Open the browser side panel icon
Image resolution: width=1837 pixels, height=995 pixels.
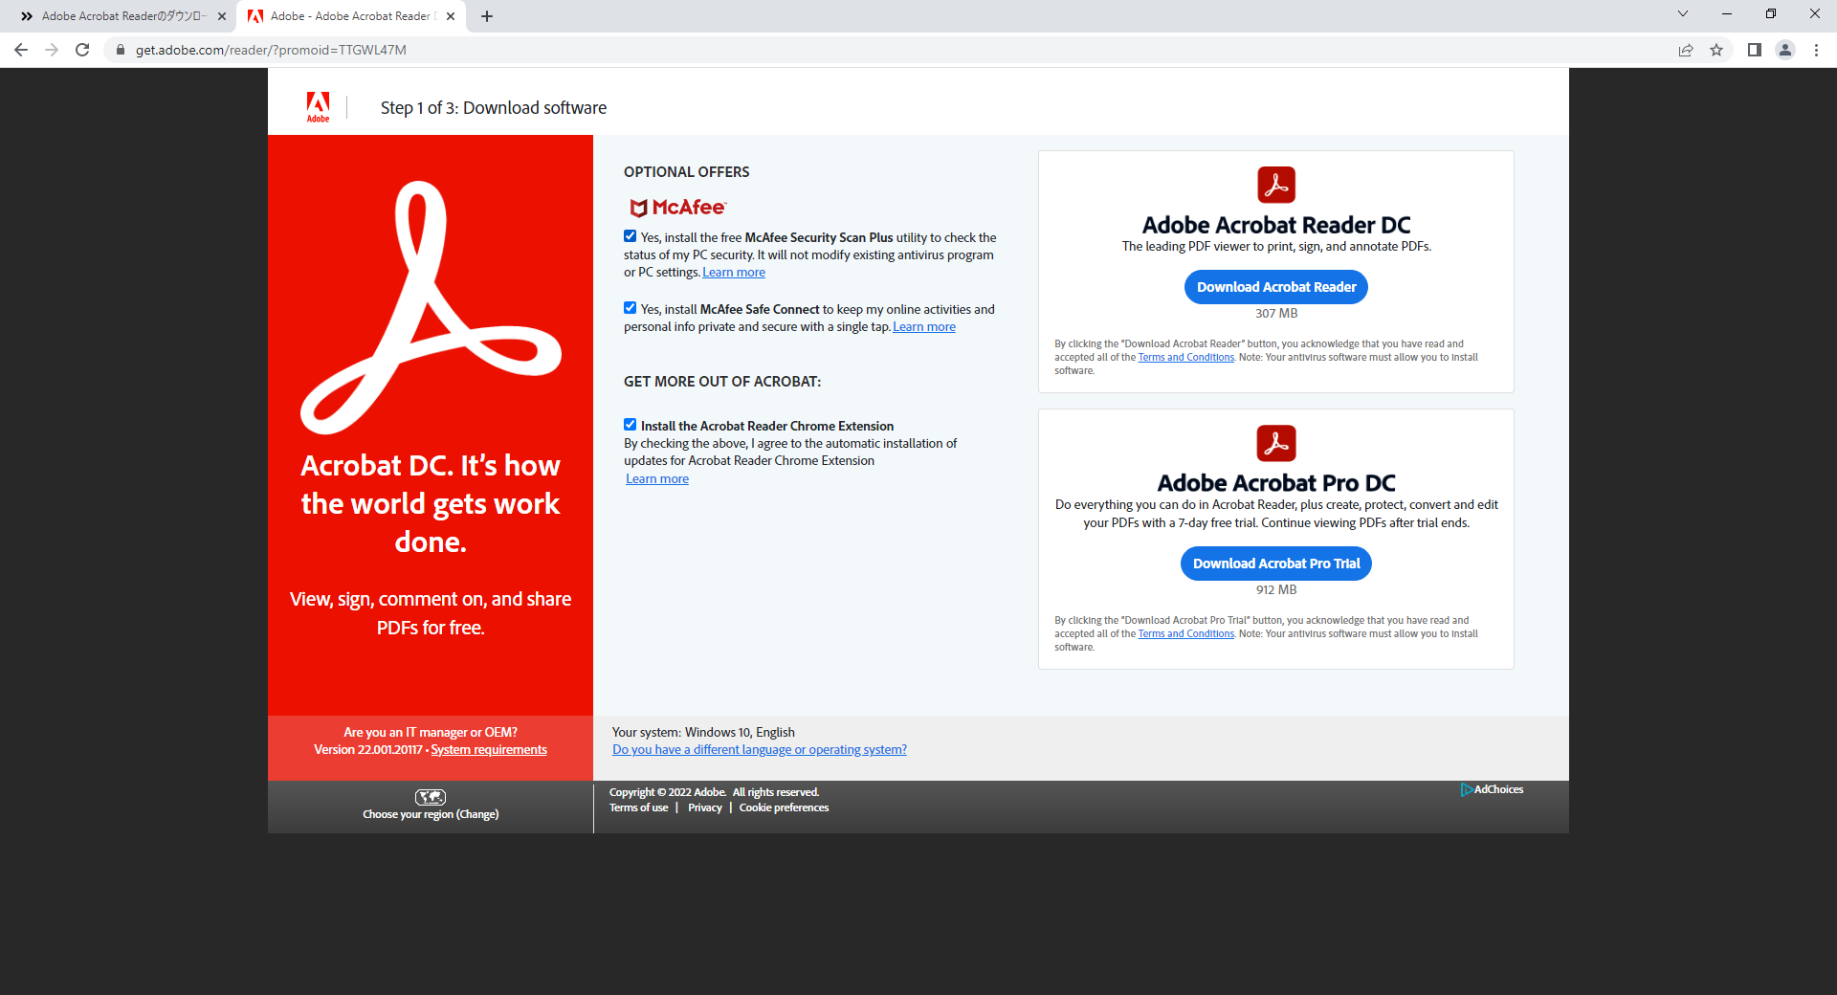(1755, 50)
